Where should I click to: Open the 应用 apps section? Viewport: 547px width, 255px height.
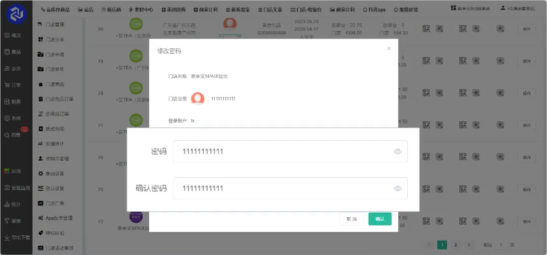coord(13,171)
